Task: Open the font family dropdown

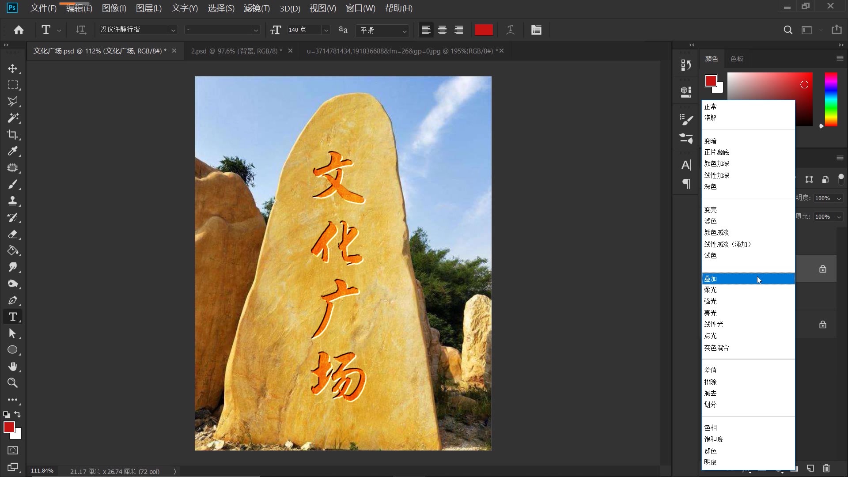Action: coord(173,29)
